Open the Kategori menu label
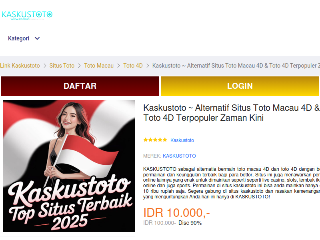 point(18,38)
